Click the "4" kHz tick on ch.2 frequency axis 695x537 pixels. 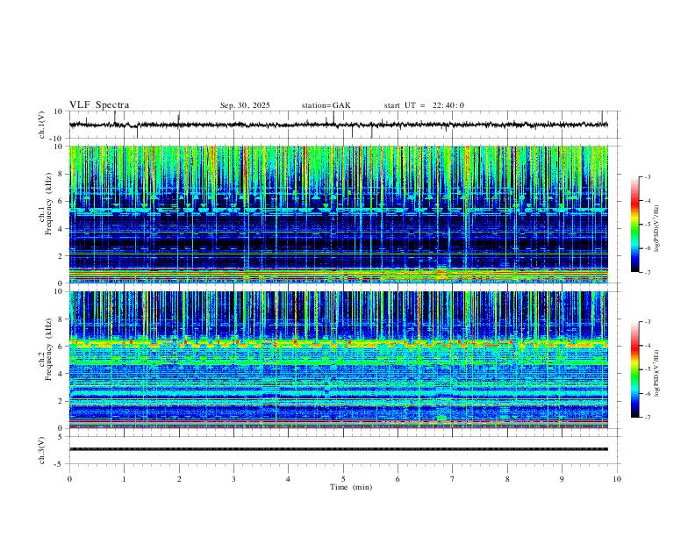coord(61,374)
